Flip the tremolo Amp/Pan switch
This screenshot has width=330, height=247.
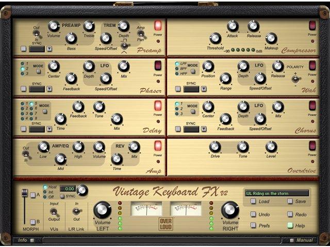(x=141, y=33)
